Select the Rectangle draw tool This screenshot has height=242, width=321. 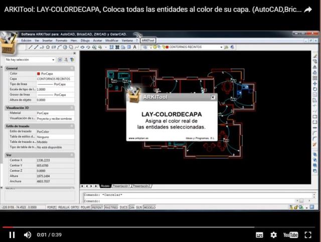54,47
